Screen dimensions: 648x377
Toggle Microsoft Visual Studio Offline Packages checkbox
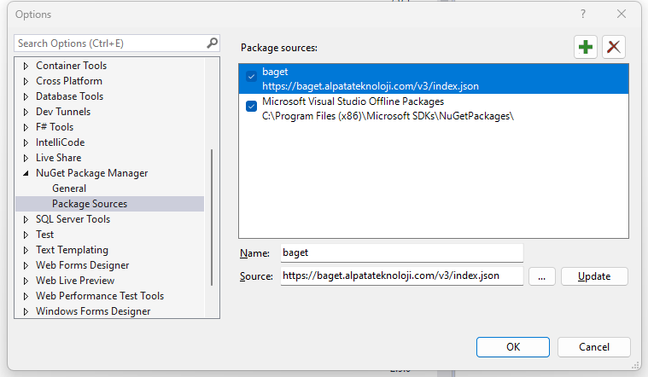[251, 107]
